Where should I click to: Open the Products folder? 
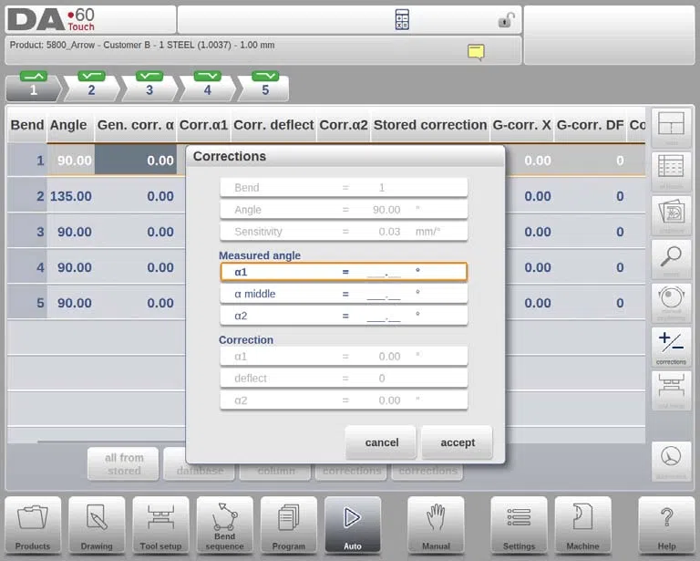[x=33, y=525]
